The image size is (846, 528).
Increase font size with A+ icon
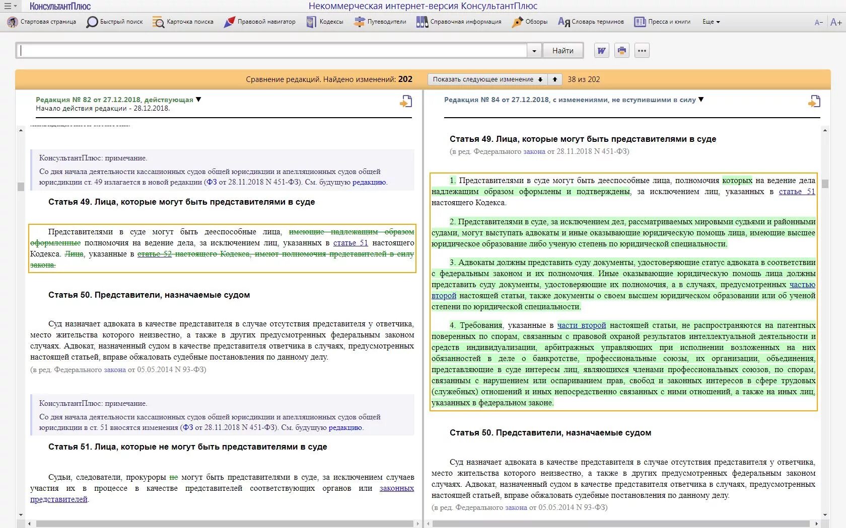click(836, 22)
